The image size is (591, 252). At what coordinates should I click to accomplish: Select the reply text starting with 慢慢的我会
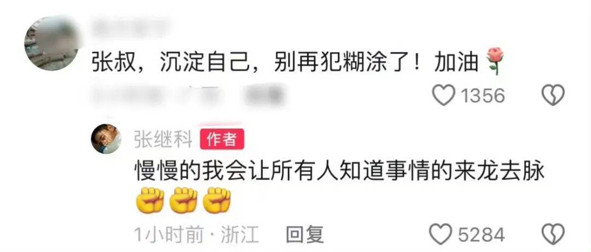coord(340,172)
